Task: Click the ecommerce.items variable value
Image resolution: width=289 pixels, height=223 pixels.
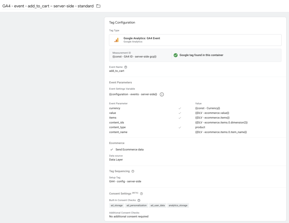Action: pyautogui.click(x=212, y=118)
